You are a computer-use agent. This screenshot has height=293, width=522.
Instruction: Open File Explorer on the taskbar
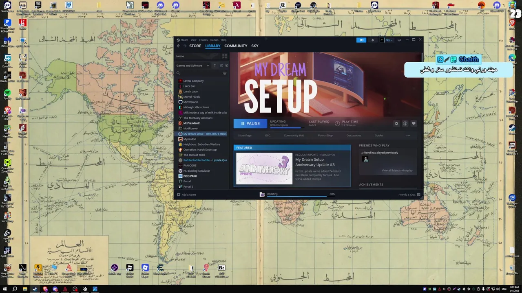(x=25, y=289)
